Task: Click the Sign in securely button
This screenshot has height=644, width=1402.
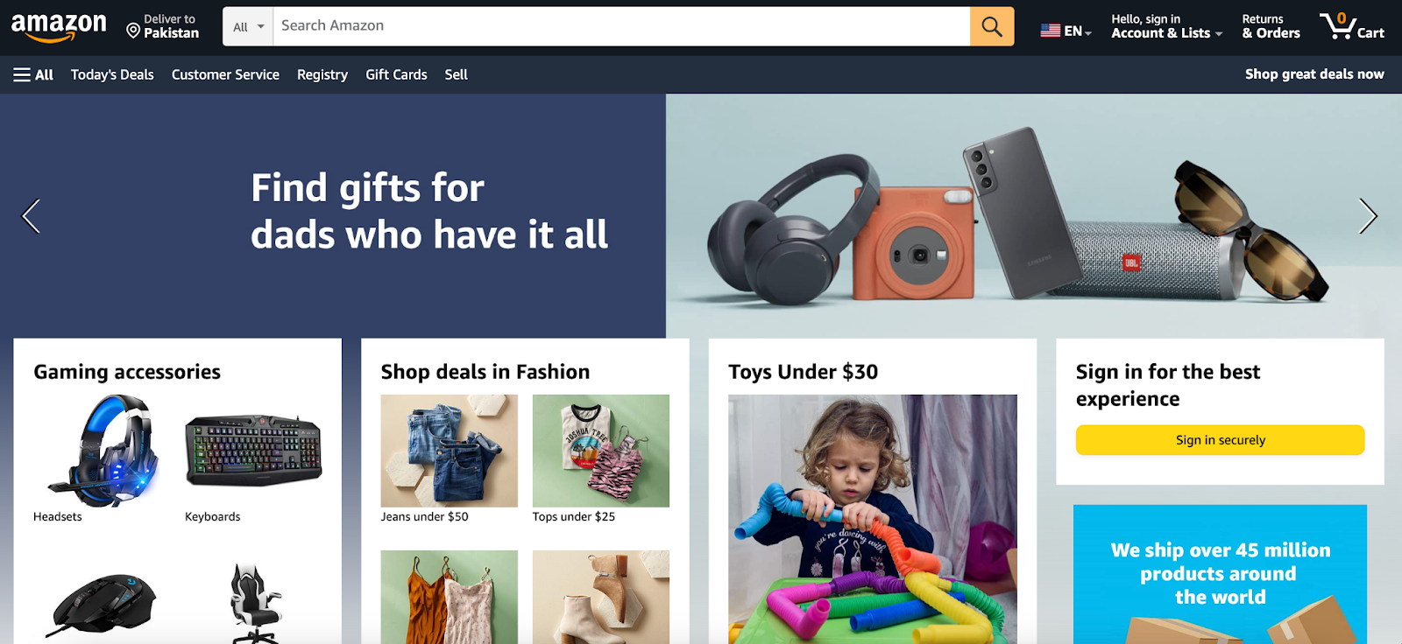Action: (x=1220, y=440)
